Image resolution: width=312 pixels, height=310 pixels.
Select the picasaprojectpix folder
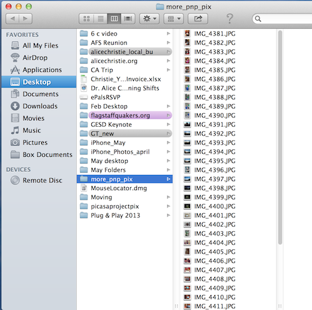[x=124, y=206]
